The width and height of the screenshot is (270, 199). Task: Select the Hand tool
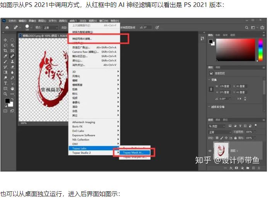(x=12, y=88)
